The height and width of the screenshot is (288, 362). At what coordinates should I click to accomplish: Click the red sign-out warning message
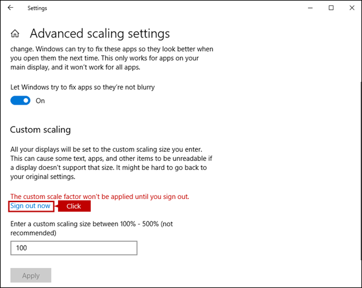pos(100,197)
